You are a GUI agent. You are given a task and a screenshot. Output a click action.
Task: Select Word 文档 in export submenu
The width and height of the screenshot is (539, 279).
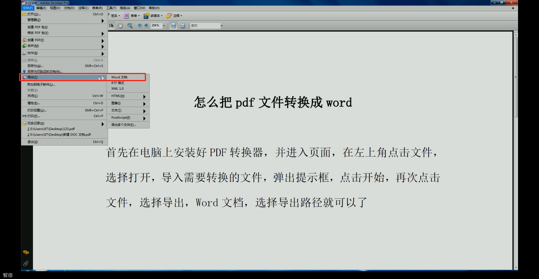point(128,77)
